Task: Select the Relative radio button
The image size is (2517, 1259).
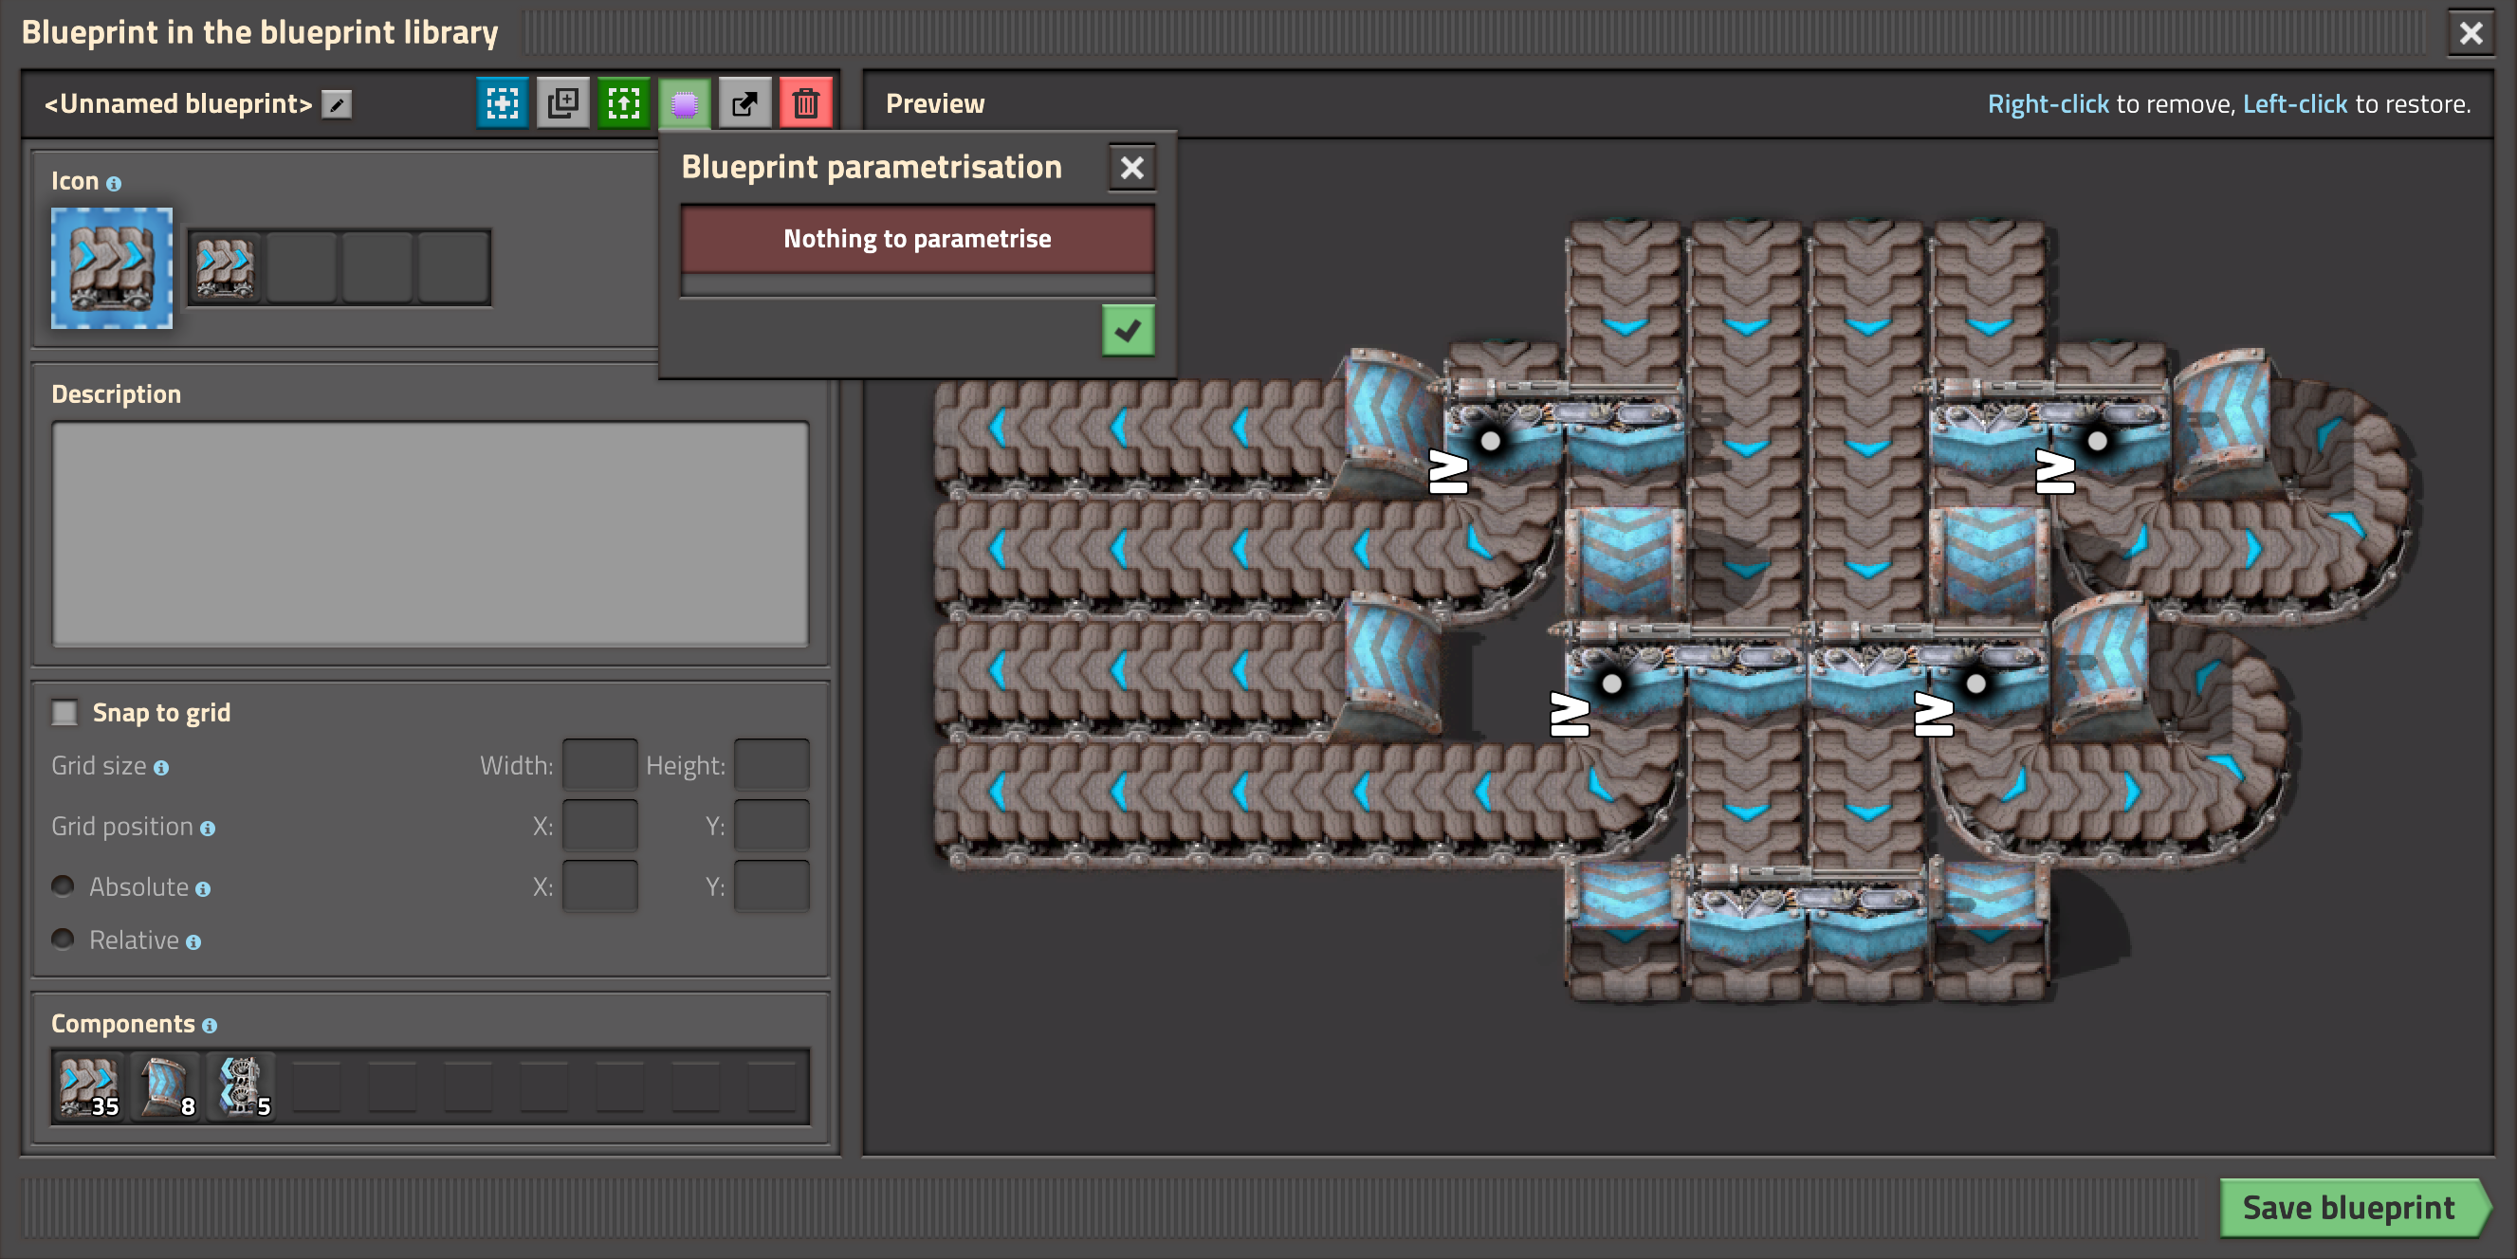Action: click(x=64, y=940)
